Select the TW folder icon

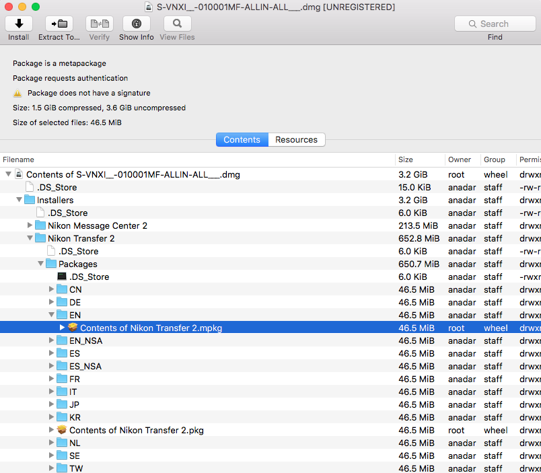coord(62,468)
